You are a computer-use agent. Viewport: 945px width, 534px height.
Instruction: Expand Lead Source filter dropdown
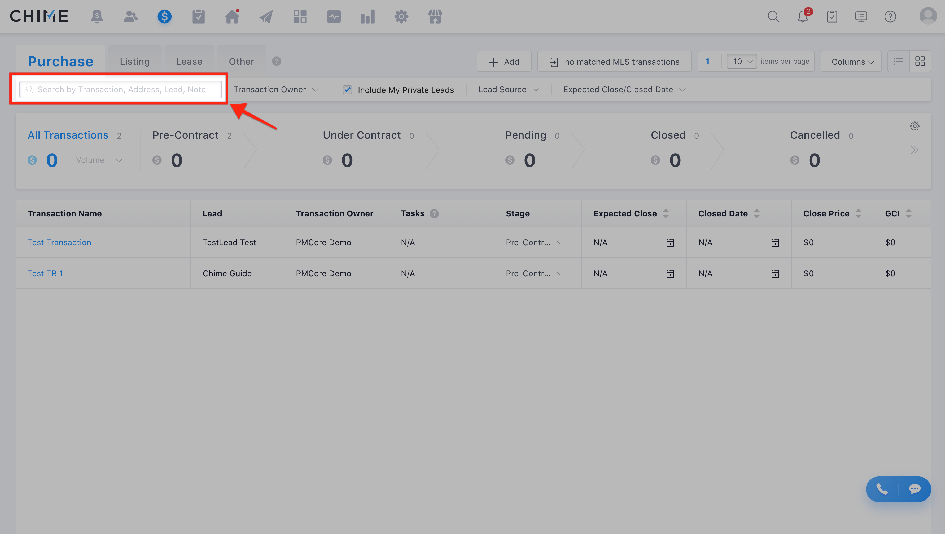click(x=509, y=90)
